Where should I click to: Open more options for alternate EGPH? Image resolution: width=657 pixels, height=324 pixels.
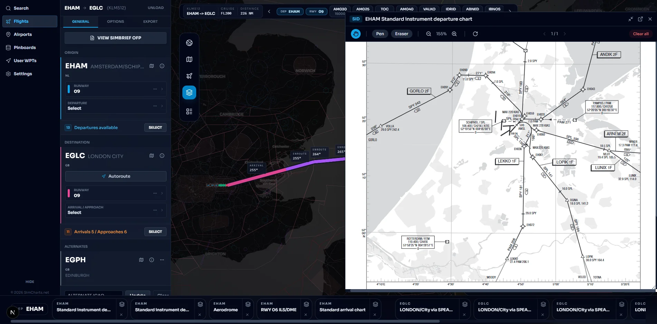click(x=162, y=260)
